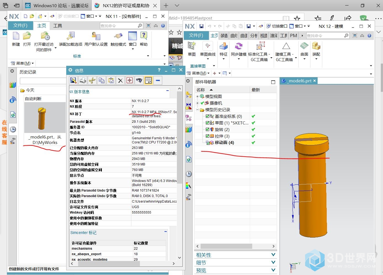Paste using clipboard icon in 信息 window
The width and height of the screenshot is (383, 275).
click(111, 80)
